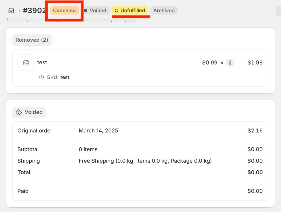Click the Removed (2) badge

coord(32,40)
